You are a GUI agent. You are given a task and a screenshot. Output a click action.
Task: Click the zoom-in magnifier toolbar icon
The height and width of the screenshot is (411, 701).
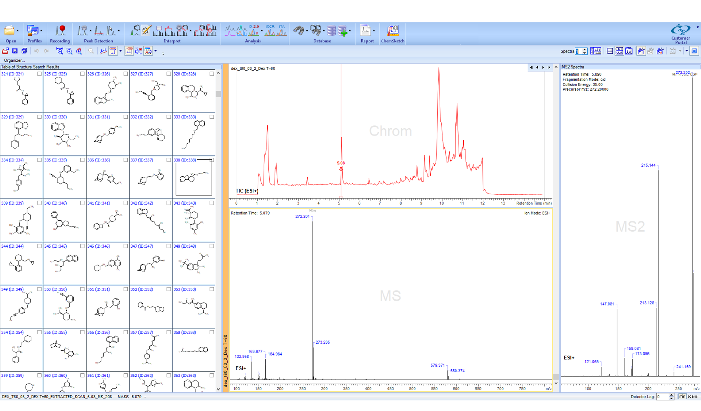pyautogui.click(x=69, y=51)
